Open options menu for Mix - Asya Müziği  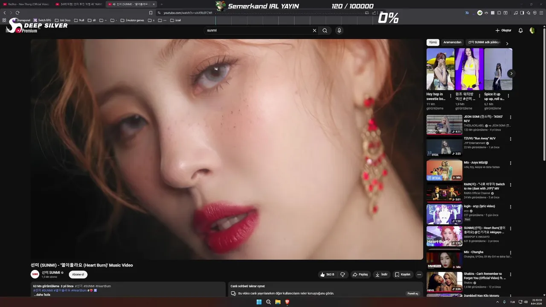(510, 163)
